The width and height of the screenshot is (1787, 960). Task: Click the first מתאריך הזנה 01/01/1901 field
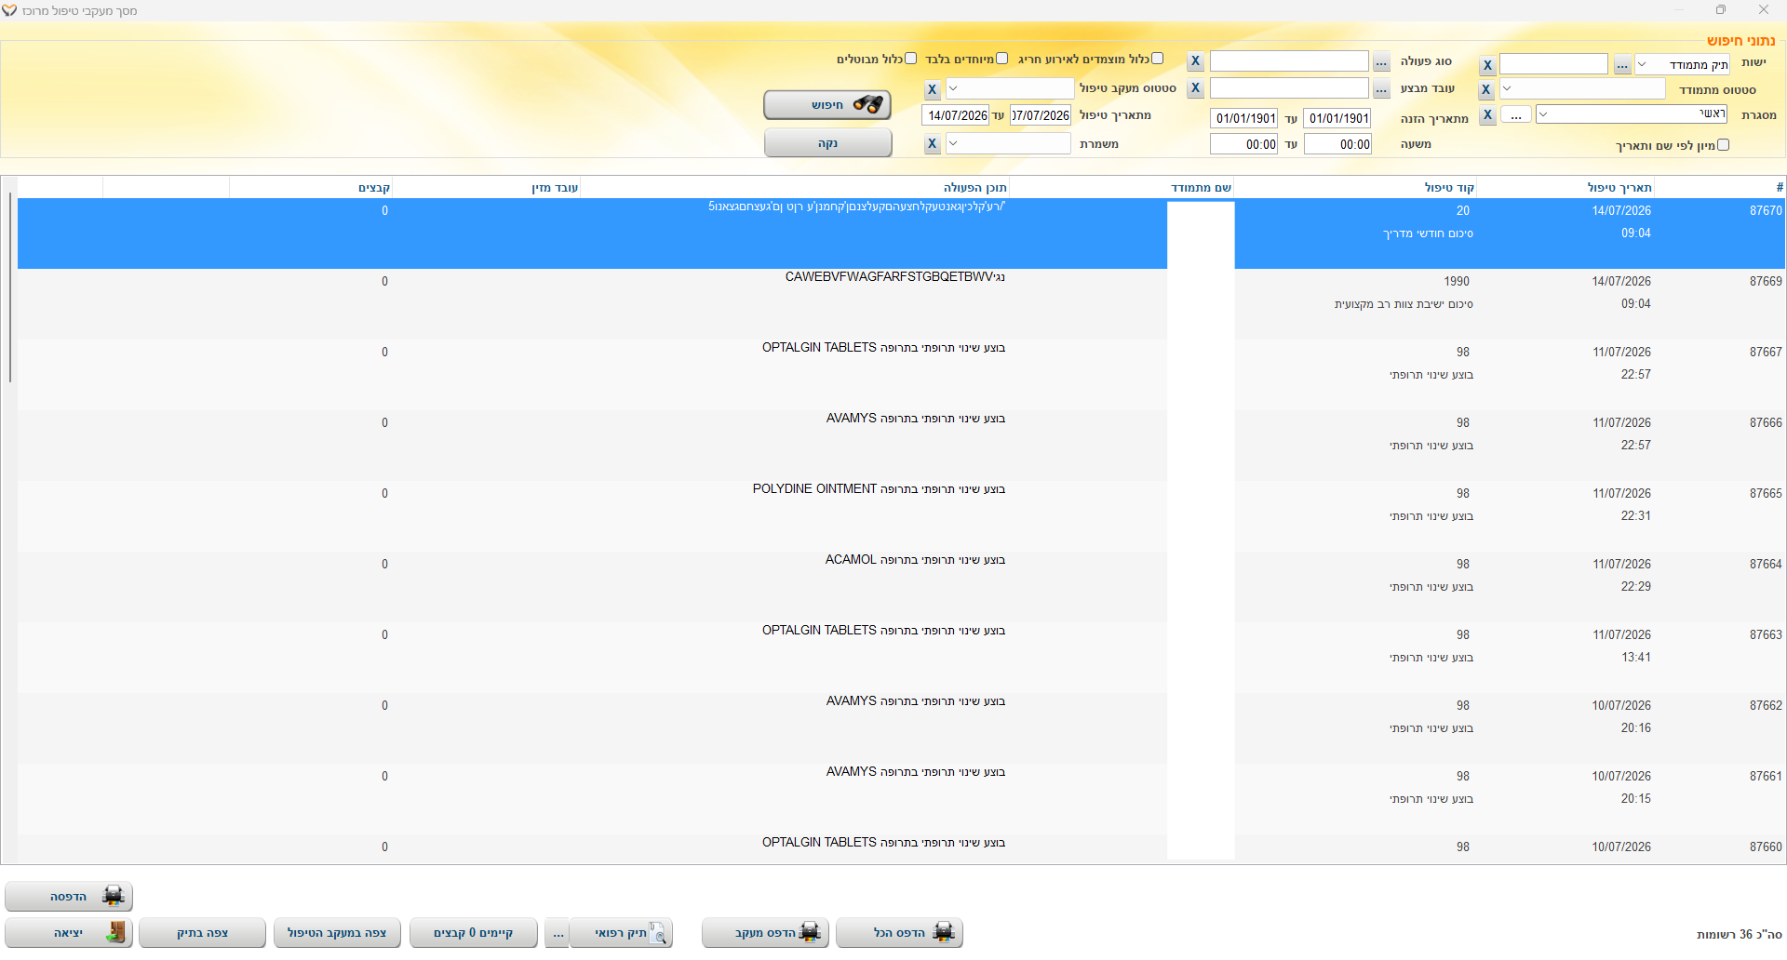(x=1337, y=118)
